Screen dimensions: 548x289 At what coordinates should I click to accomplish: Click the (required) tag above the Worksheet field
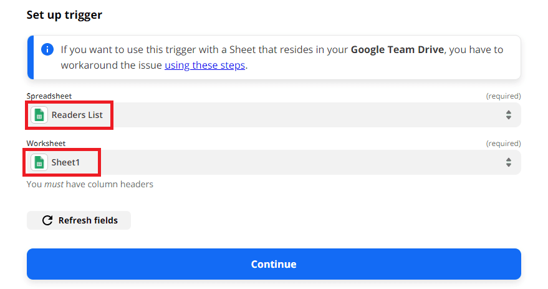pyautogui.click(x=503, y=143)
